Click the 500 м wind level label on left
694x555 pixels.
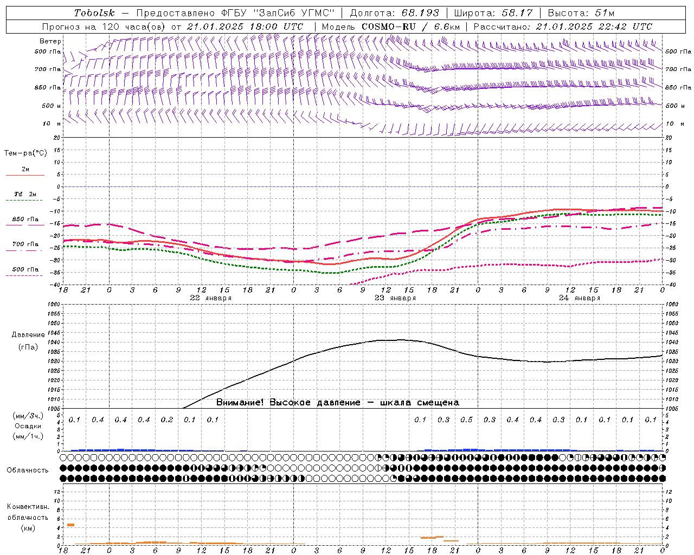pyautogui.click(x=52, y=106)
